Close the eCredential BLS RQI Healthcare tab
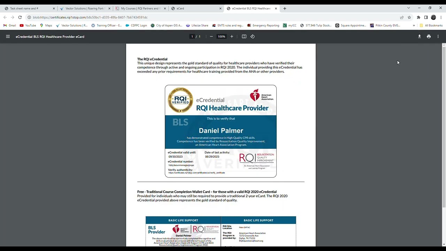 (x=276, y=8)
